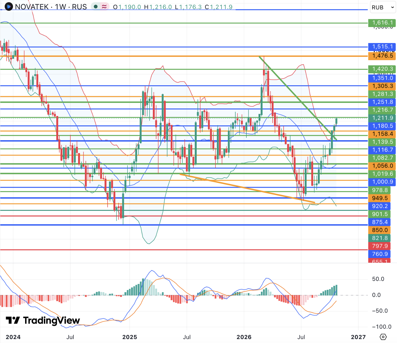Select the 1,515.1 price label
397x343 pixels.
382,47
